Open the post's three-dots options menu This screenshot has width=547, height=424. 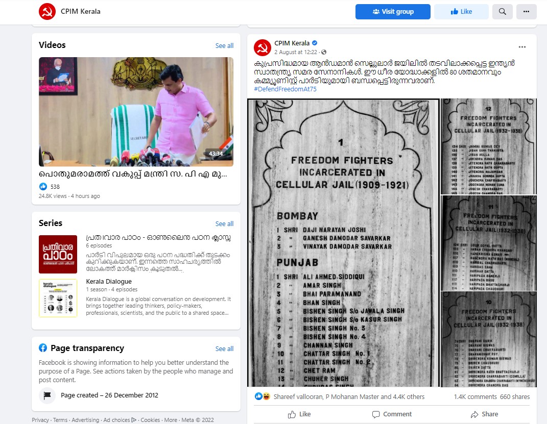coord(522,47)
